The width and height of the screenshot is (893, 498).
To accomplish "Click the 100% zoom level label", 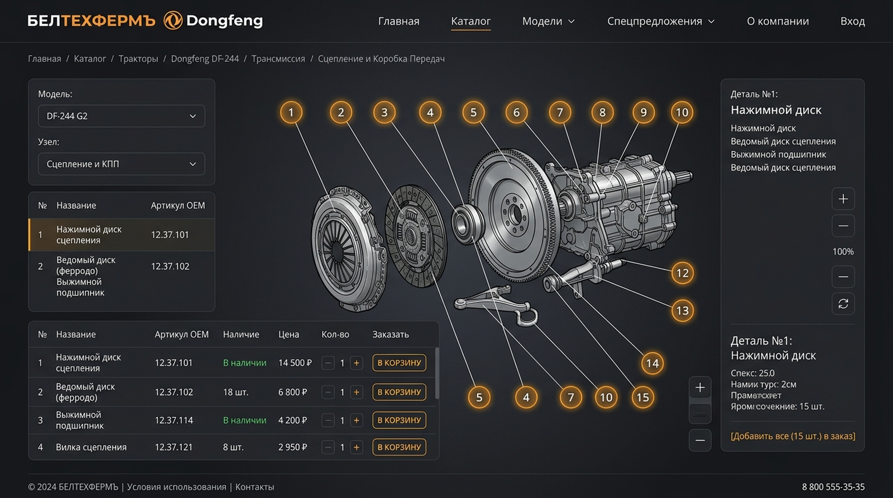I will pyautogui.click(x=843, y=252).
